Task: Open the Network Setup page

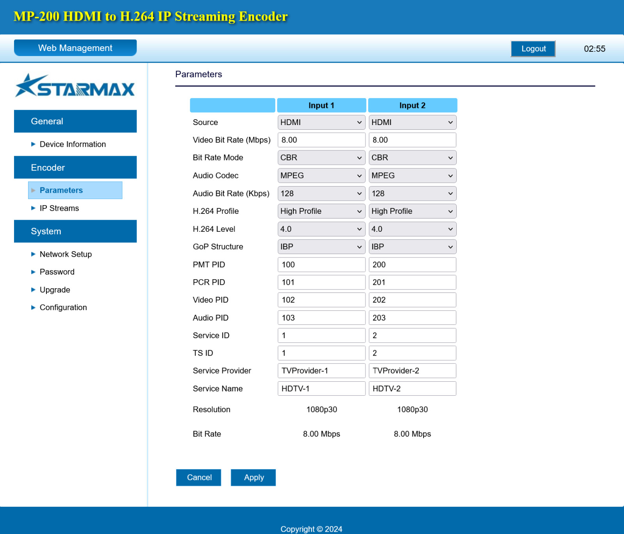Action: pos(66,254)
